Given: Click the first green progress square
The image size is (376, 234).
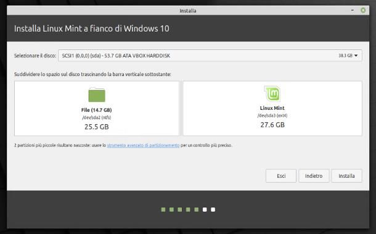Looking at the screenshot, I should (x=163, y=210).
